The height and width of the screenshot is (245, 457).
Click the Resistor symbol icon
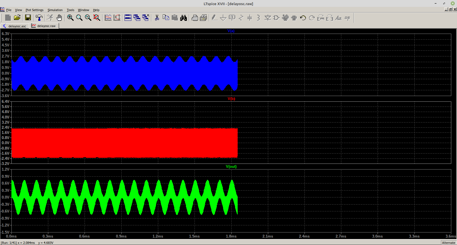tap(241, 18)
